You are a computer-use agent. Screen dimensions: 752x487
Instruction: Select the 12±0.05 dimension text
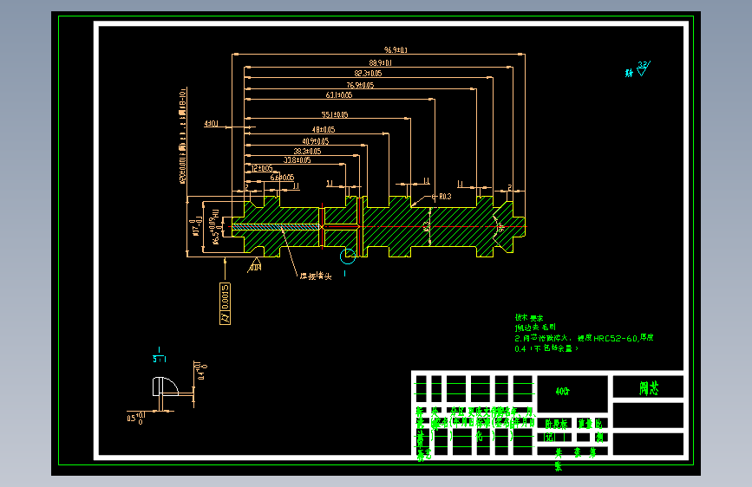262,168
